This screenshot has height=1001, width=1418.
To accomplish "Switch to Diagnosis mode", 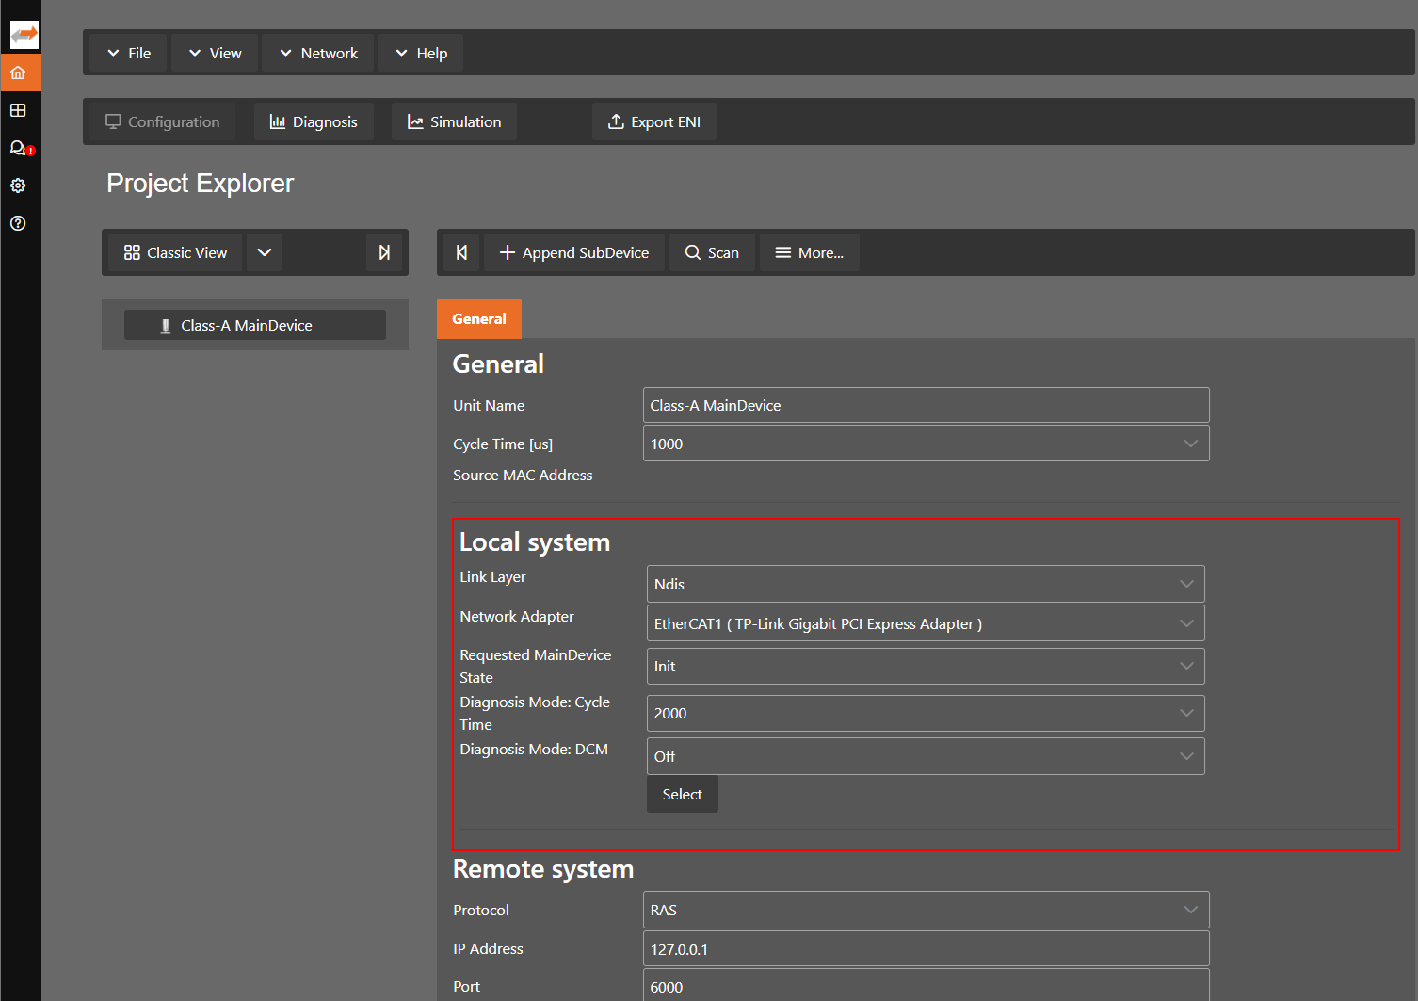I will click(x=314, y=121).
